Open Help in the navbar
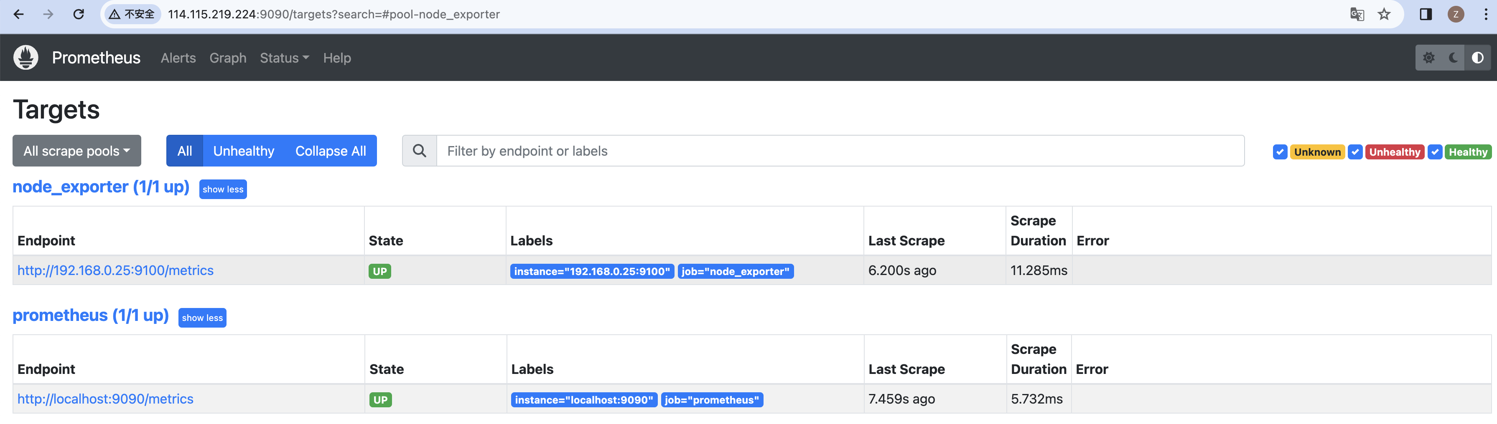The height and width of the screenshot is (424, 1497). [x=337, y=58]
